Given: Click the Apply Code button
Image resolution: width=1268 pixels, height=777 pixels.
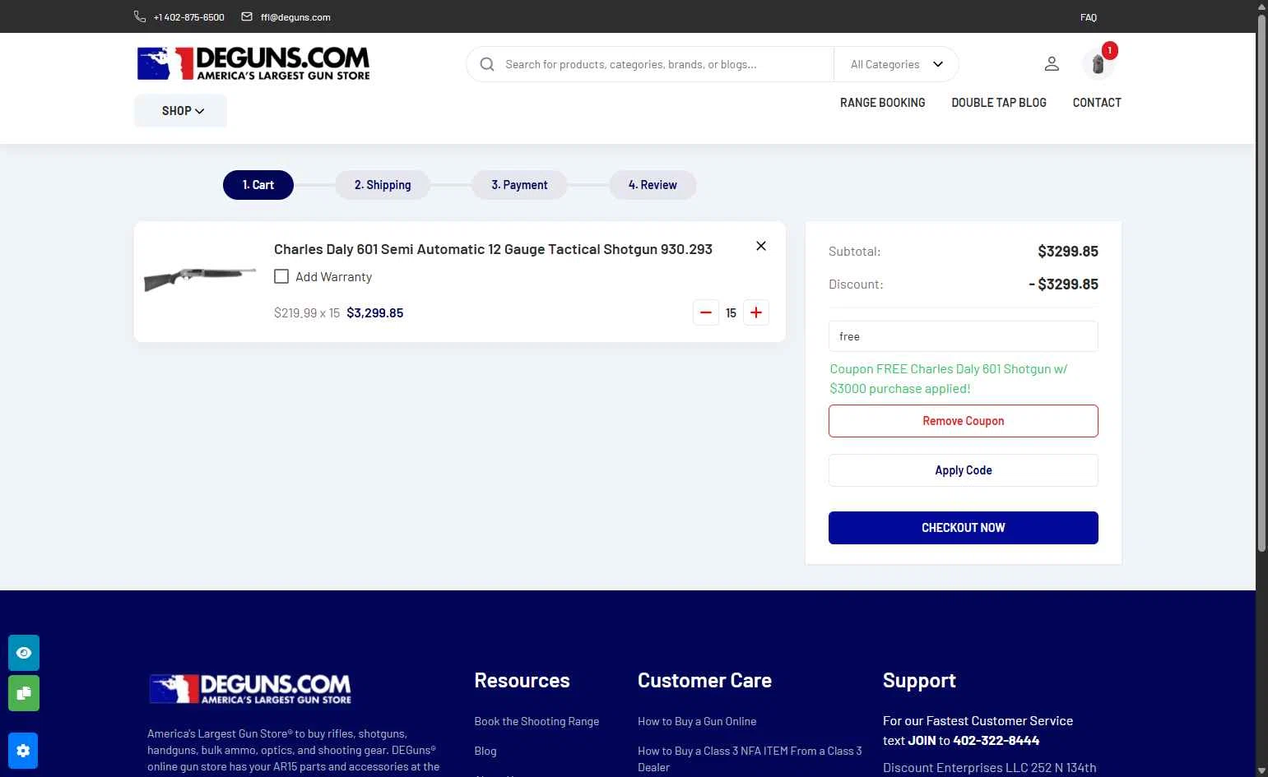Looking at the screenshot, I should click(963, 470).
